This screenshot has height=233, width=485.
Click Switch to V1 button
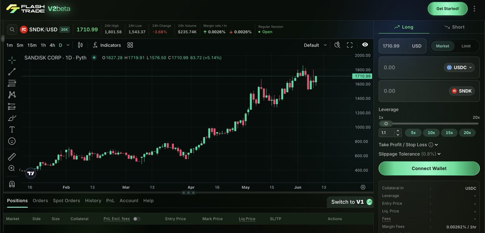[350, 202]
